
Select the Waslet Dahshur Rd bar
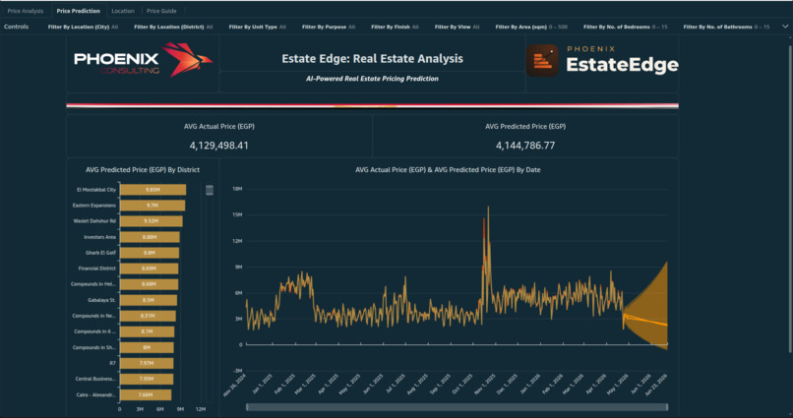click(x=152, y=221)
